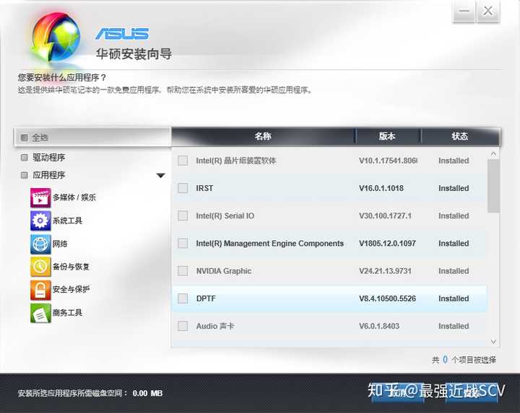Screen dimensions: 520x413
Task: Select the Intel(R) Serial IO name
Action: pyautogui.click(x=225, y=216)
